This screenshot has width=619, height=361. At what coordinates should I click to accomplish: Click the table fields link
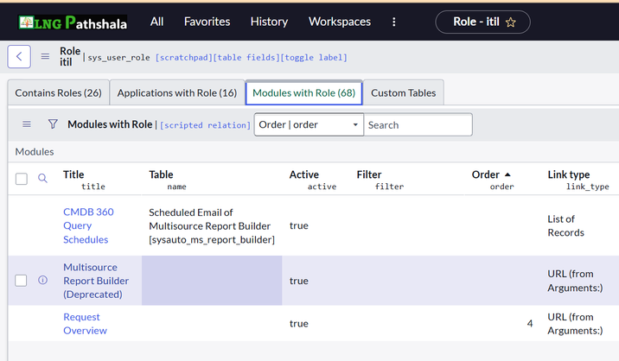246,58
